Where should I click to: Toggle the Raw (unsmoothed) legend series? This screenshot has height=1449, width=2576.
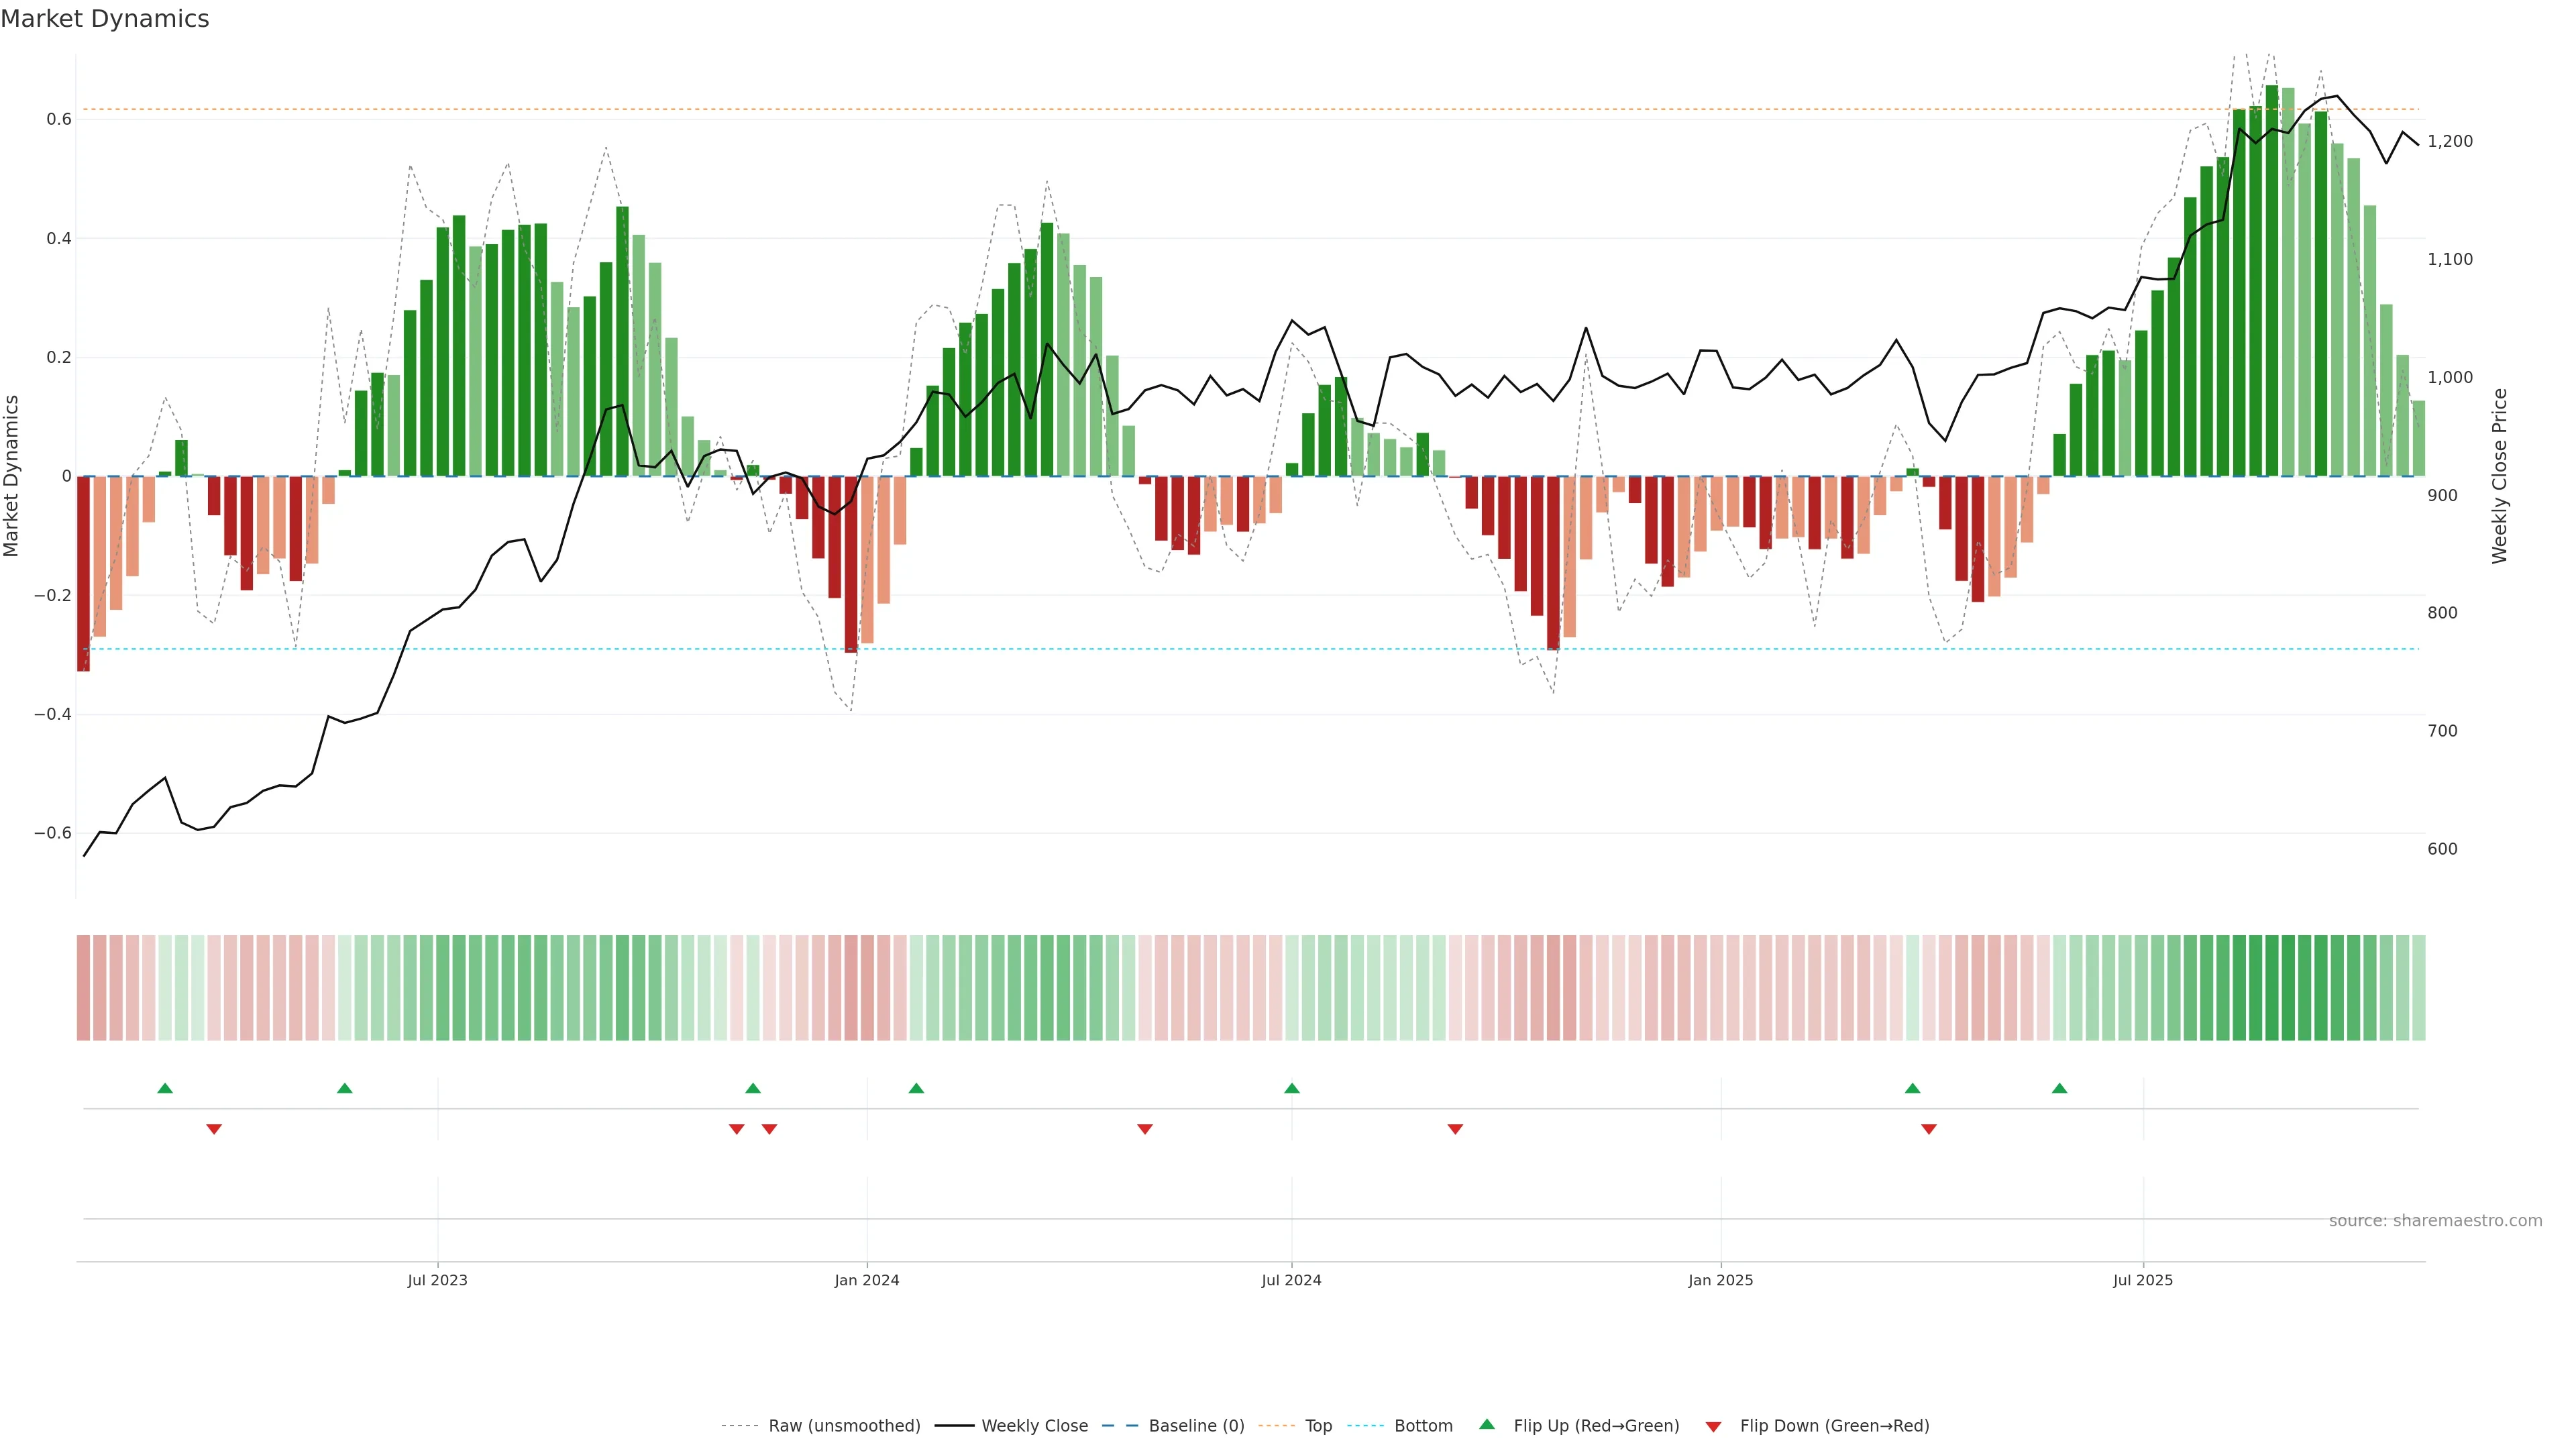(844, 1426)
